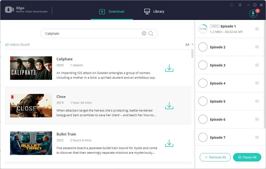Viewport: 266px width, 169px height.
Task: Click the year 2022 under Bullet Train
Action: 60,140
